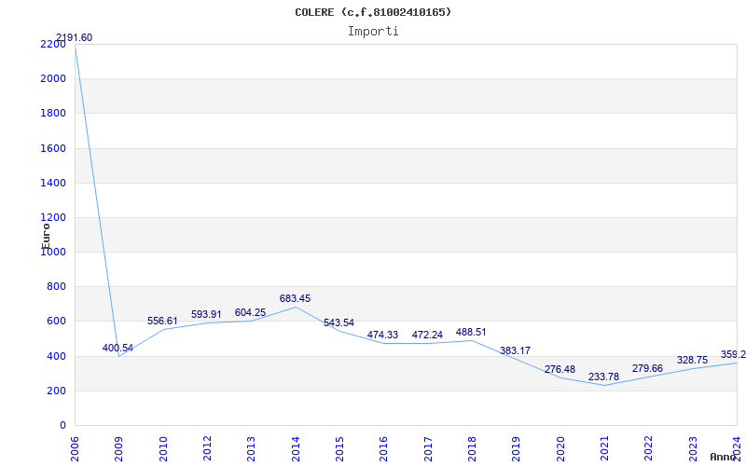Screen dimensions: 746x466
Task: Click the 488.51 data label
Action: click(471, 333)
